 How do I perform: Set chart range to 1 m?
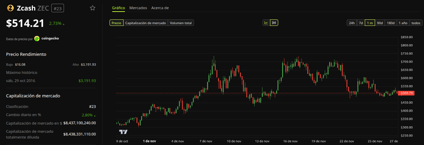click(x=370, y=23)
